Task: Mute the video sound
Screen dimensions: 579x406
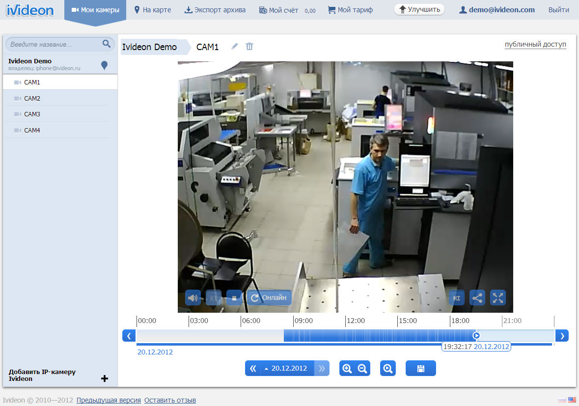Action: (x=193, y=298)
